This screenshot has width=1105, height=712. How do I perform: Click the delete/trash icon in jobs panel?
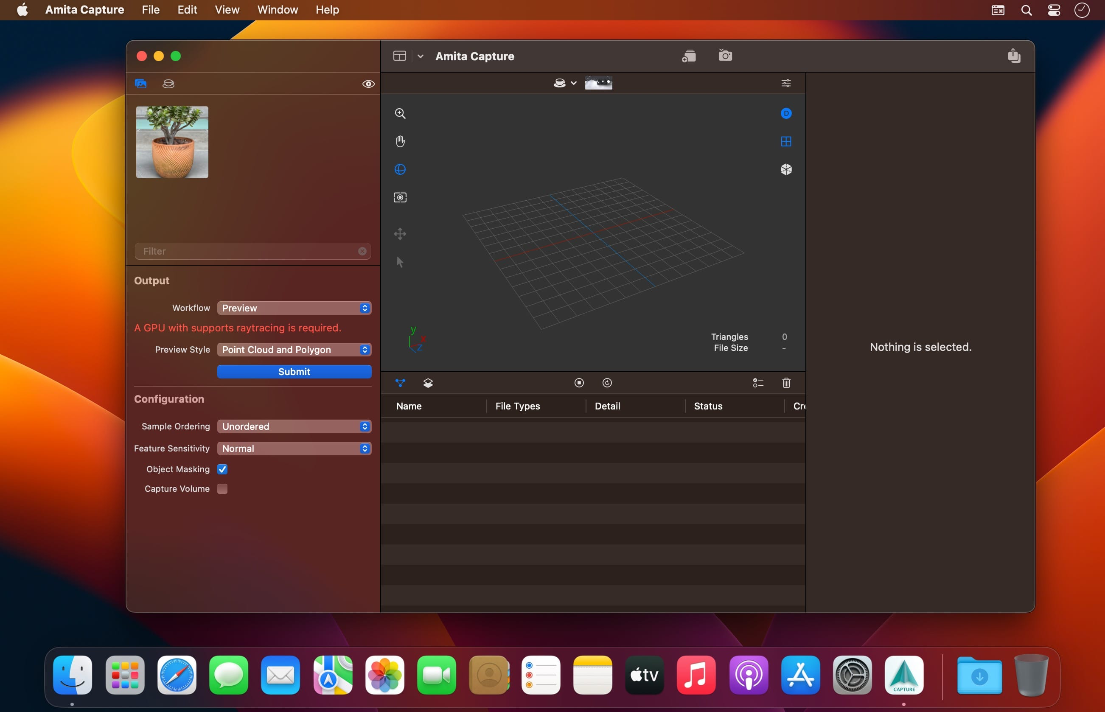pyautogui.click(x=785, y=383)
